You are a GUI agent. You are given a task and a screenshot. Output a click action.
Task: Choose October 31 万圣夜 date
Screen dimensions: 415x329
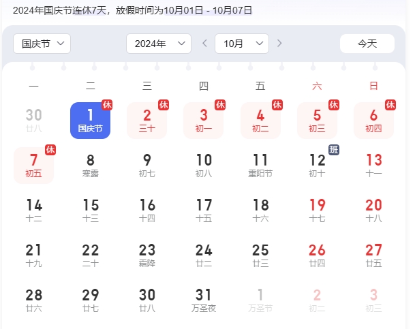(204, 300)
